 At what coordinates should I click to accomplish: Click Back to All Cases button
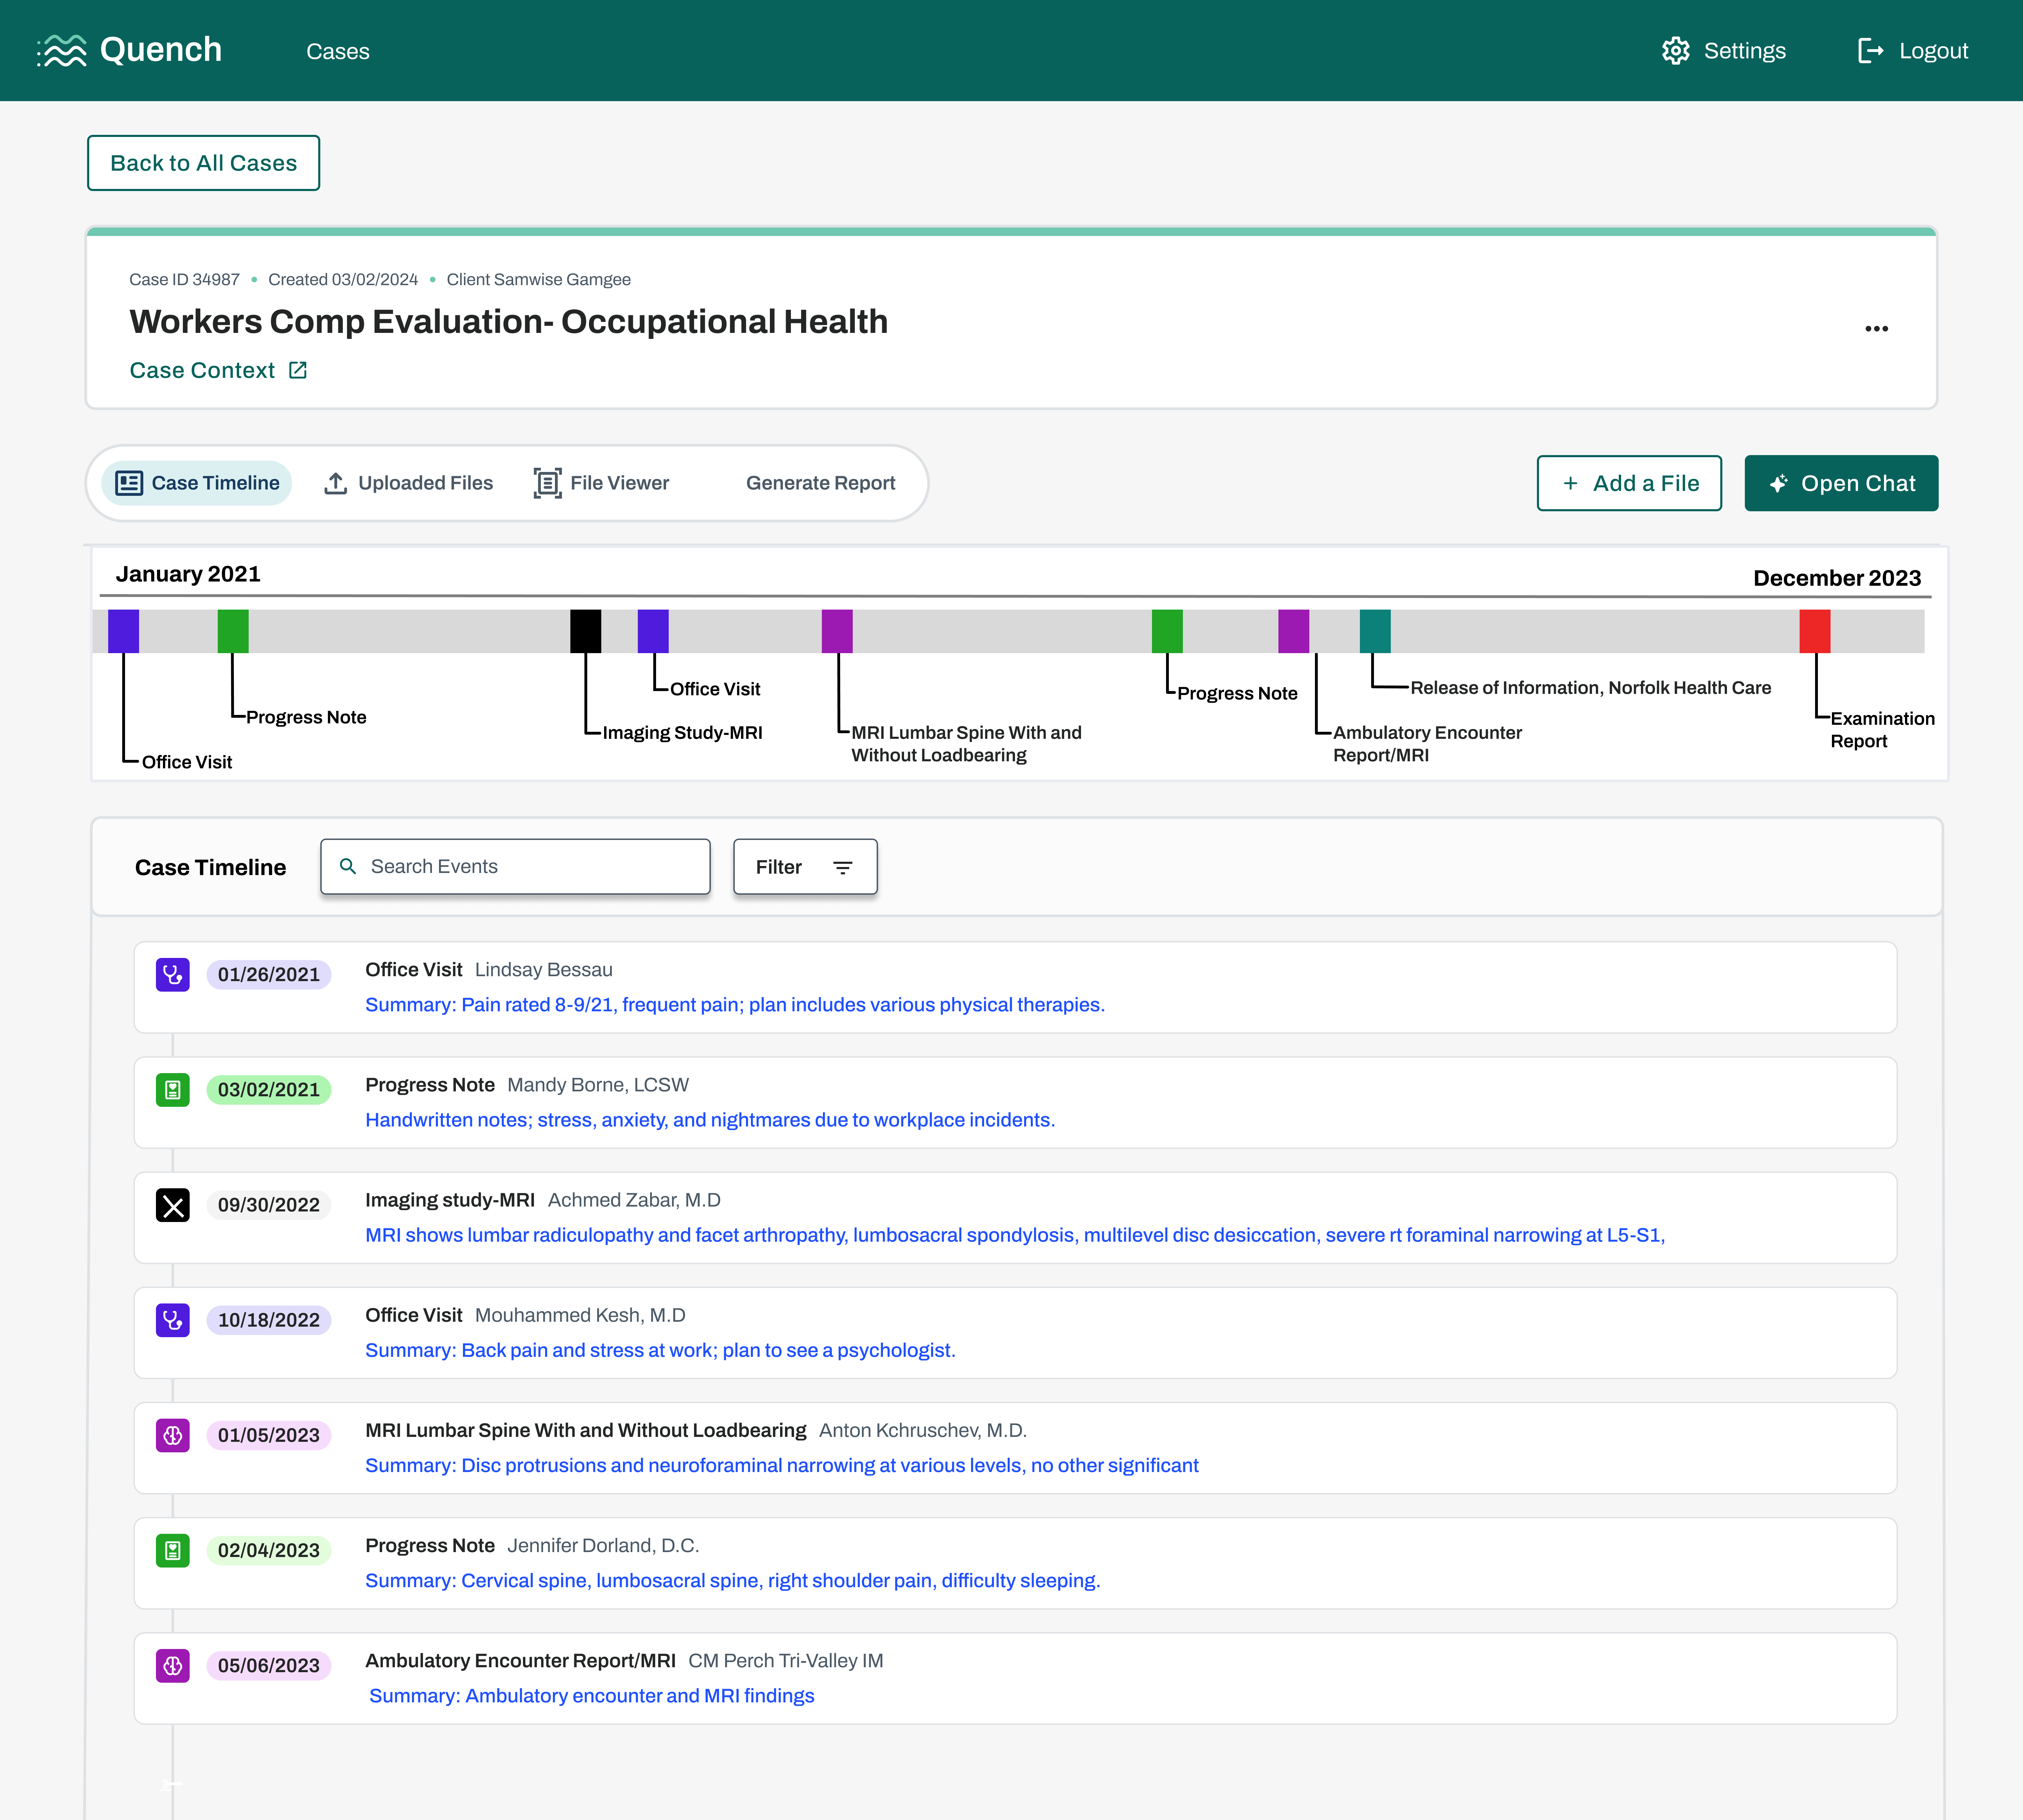204,163
